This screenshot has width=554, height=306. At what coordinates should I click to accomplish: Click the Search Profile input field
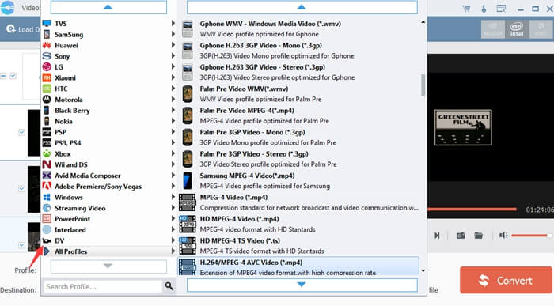103,286
